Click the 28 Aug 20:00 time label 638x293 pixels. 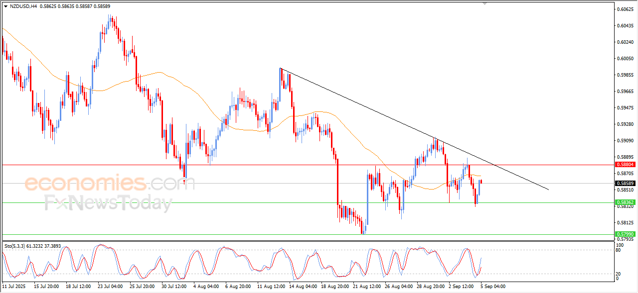tap(430, 287)
